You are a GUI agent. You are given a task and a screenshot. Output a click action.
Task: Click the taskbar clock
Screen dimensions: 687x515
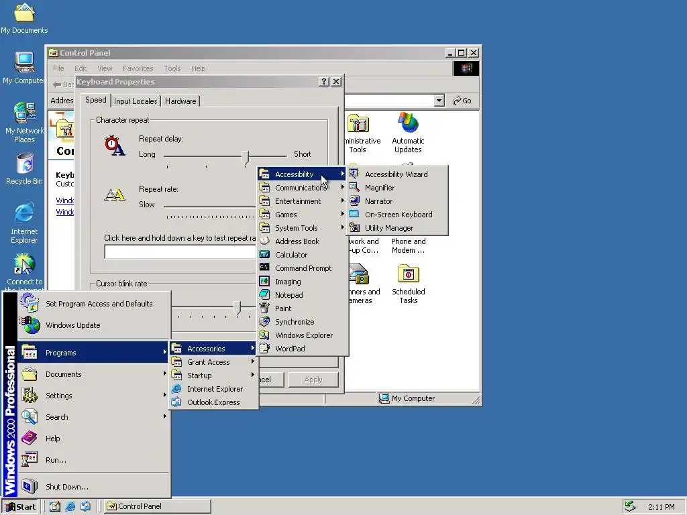pos(661,507)
